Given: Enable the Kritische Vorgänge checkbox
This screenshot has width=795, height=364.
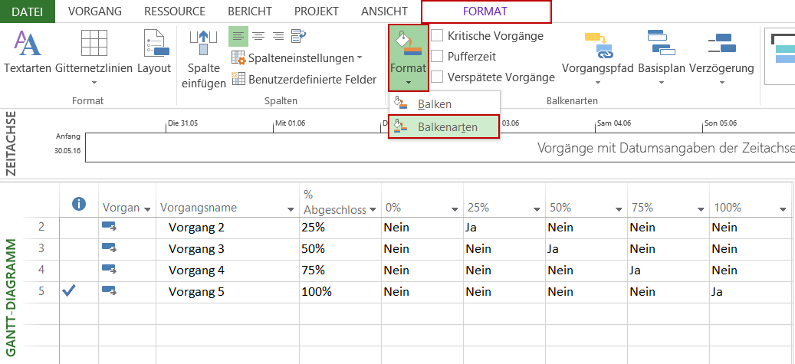Looking at the screenshot, I should tap(437, 35).
